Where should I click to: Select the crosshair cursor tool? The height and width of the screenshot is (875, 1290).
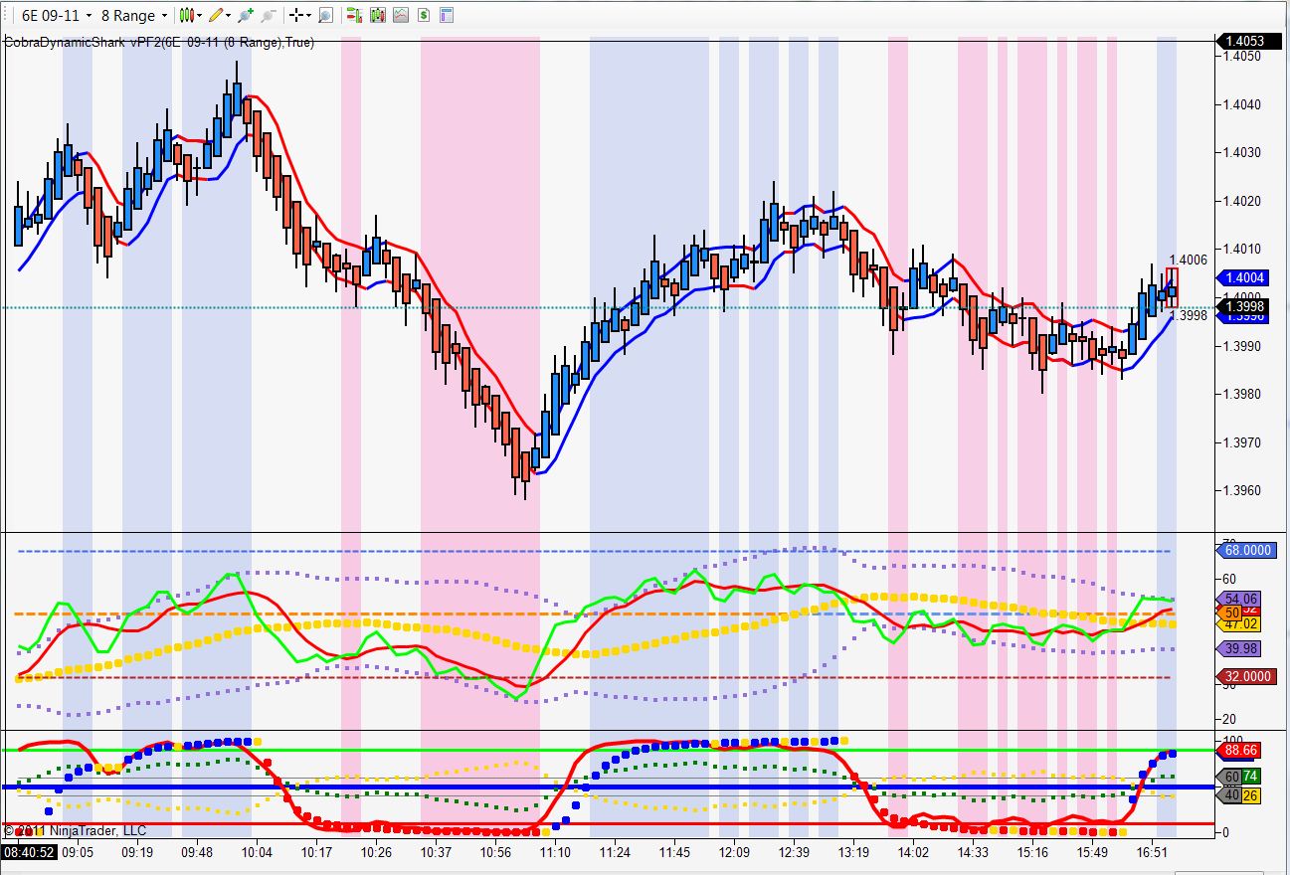[296, 16]
